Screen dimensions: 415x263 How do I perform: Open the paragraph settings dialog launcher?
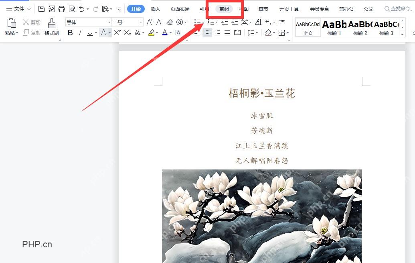pos(289,39)
